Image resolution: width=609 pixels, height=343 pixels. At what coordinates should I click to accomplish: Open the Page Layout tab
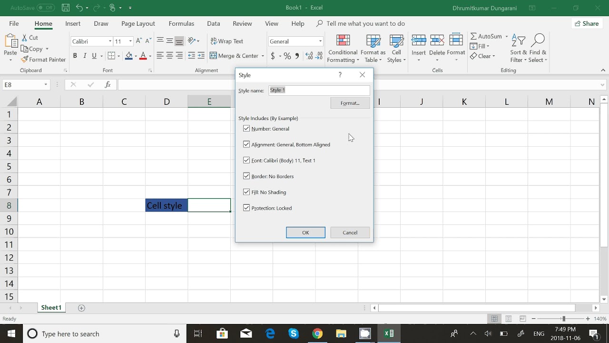click(138, 23)
